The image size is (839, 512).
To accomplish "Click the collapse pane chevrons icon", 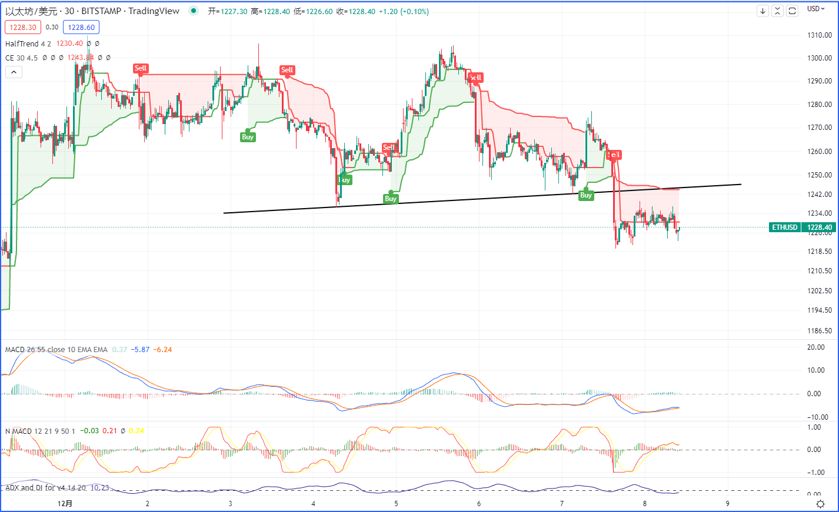I will [x=777, y=11].
